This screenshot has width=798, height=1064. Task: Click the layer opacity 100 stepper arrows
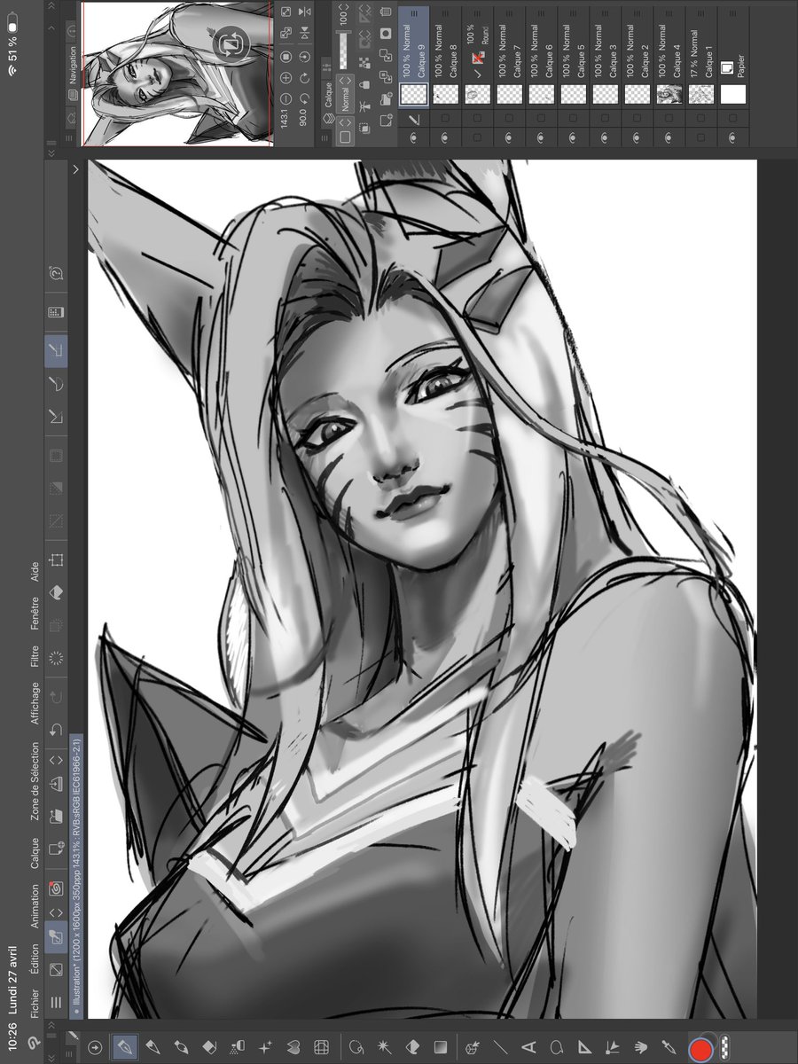click(345, 9)
